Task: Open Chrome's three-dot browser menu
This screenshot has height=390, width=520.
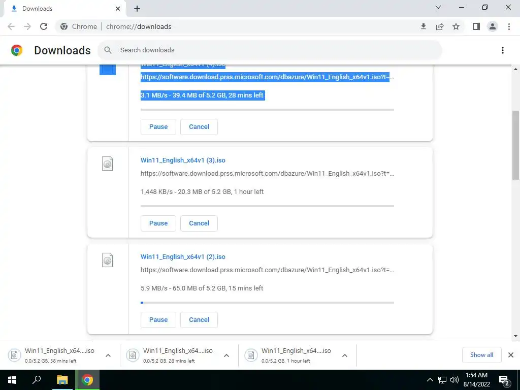Action: point(509,26)
